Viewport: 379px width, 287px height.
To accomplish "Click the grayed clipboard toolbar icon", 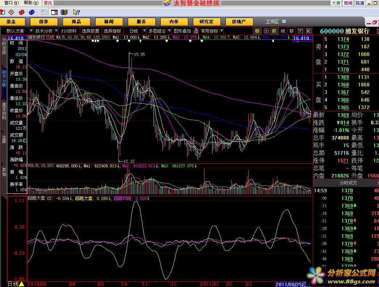I will pos(44,12).
